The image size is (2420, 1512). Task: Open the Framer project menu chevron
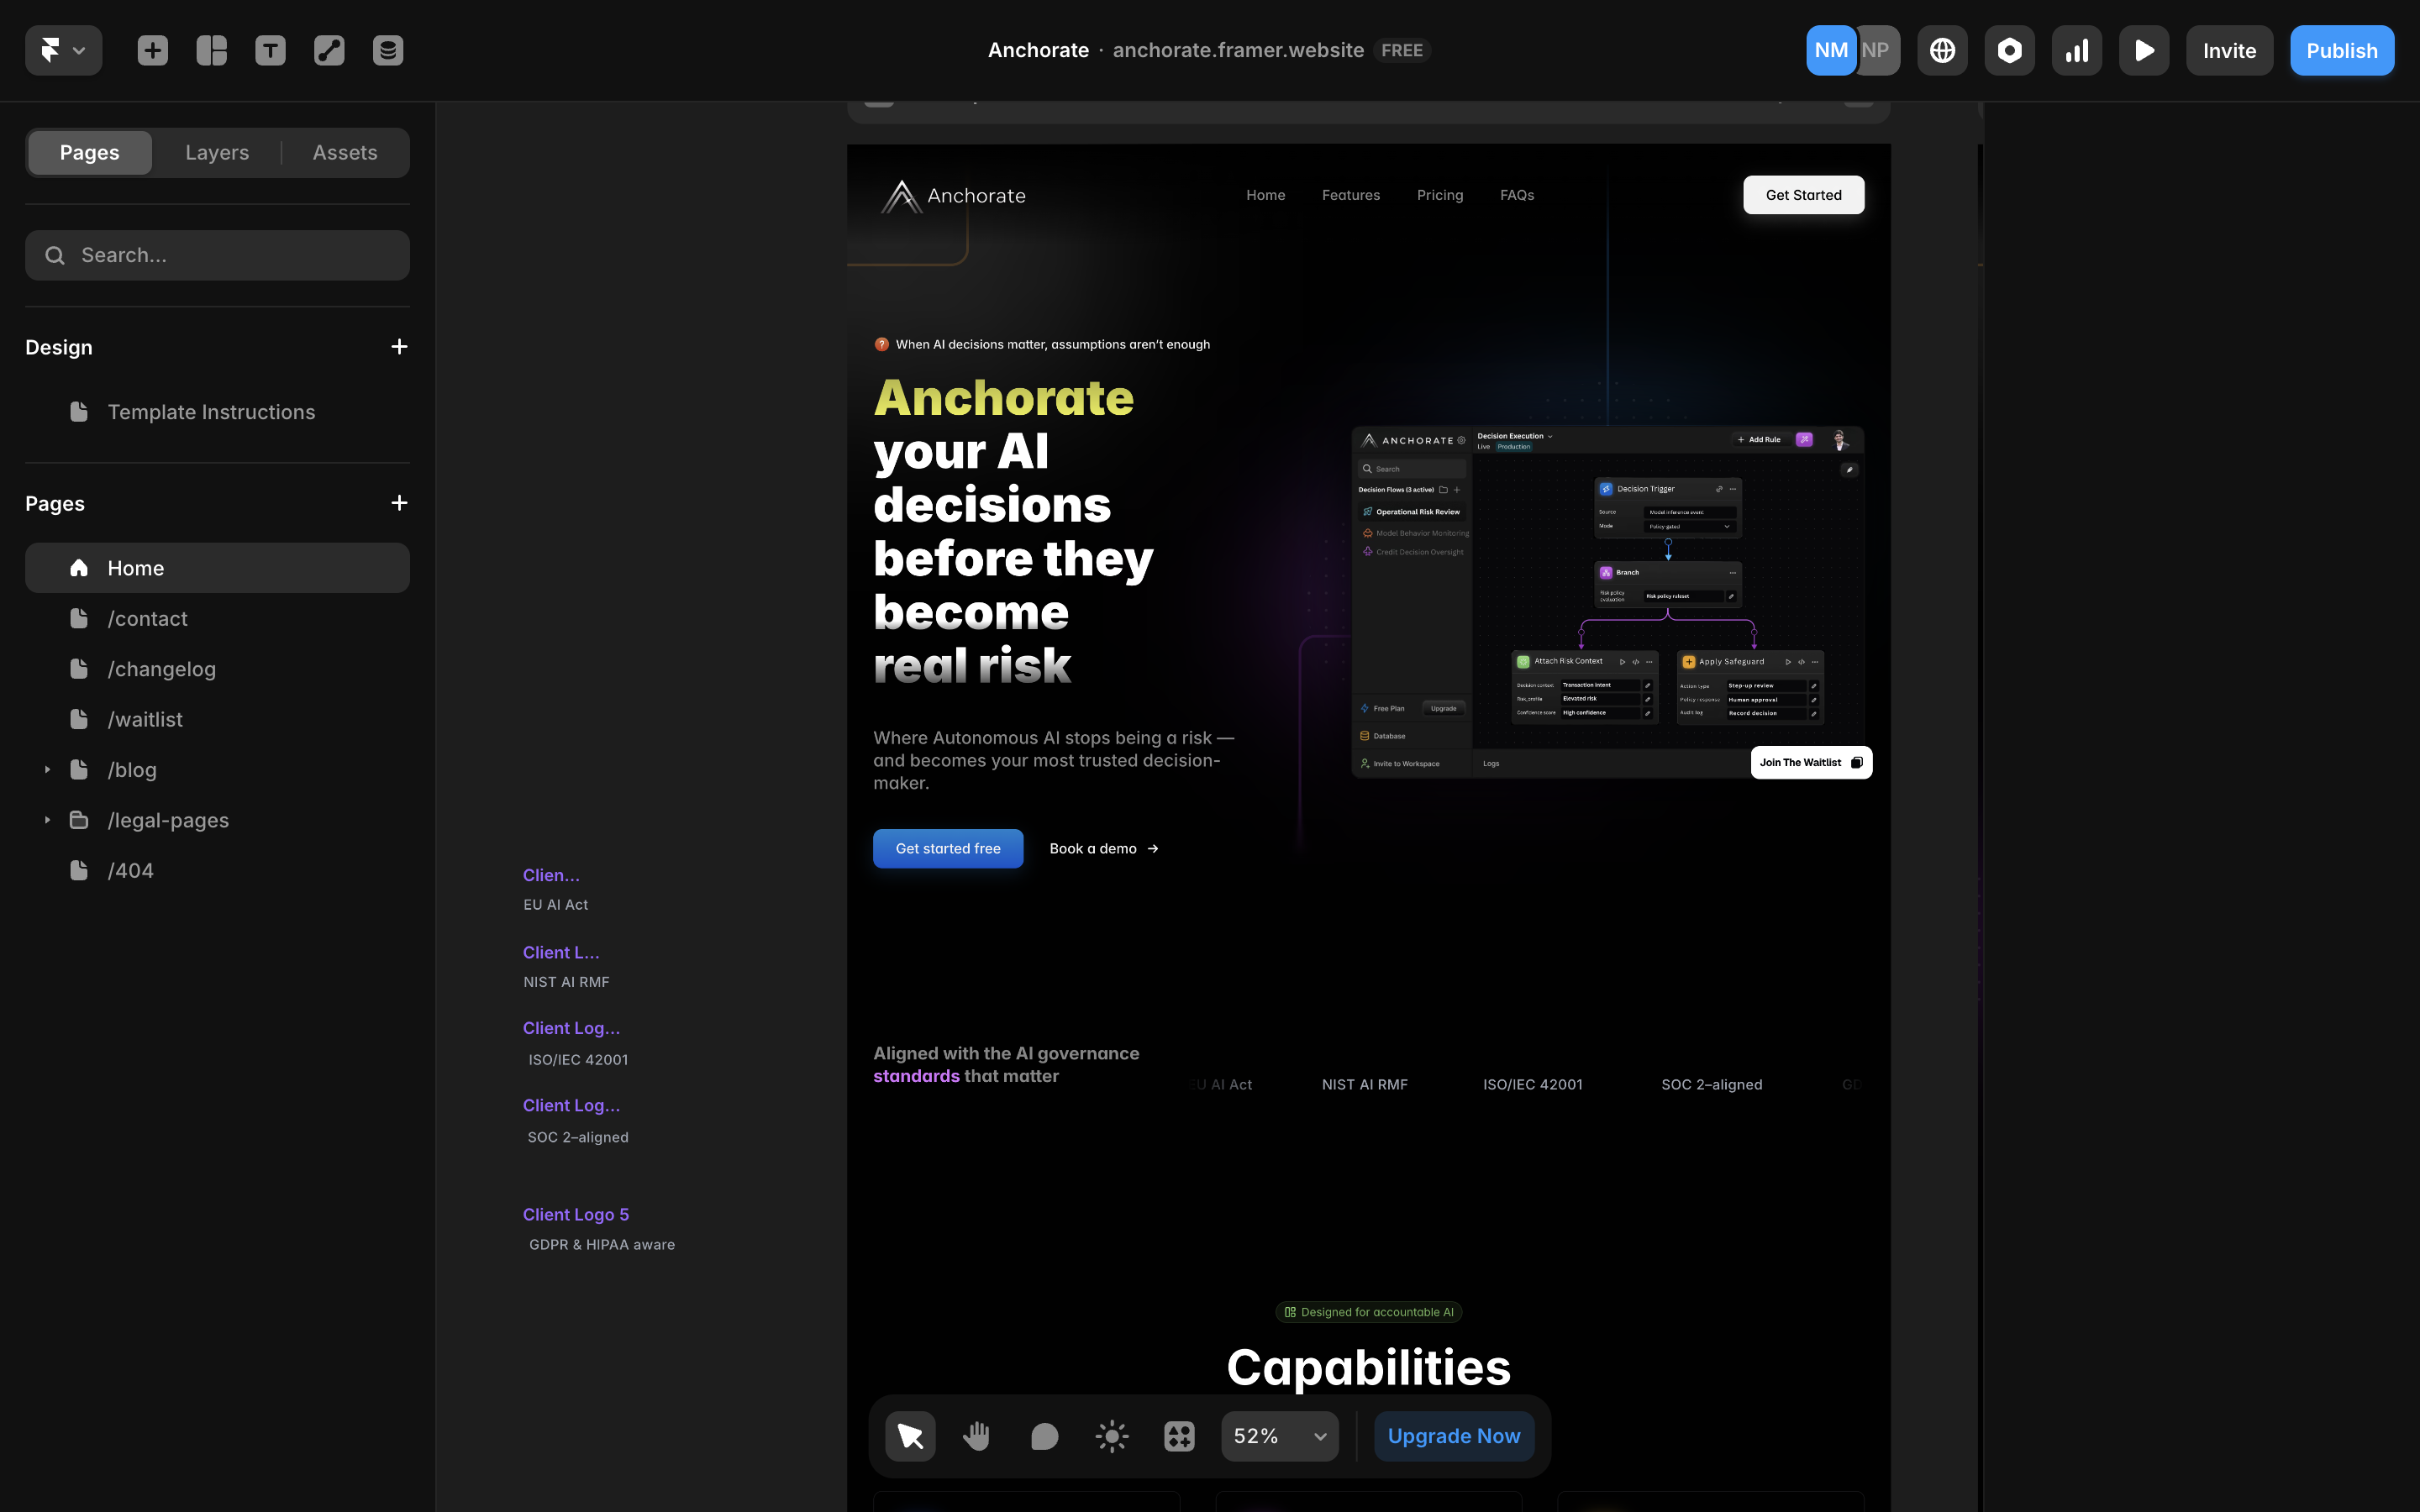(81, 49)
